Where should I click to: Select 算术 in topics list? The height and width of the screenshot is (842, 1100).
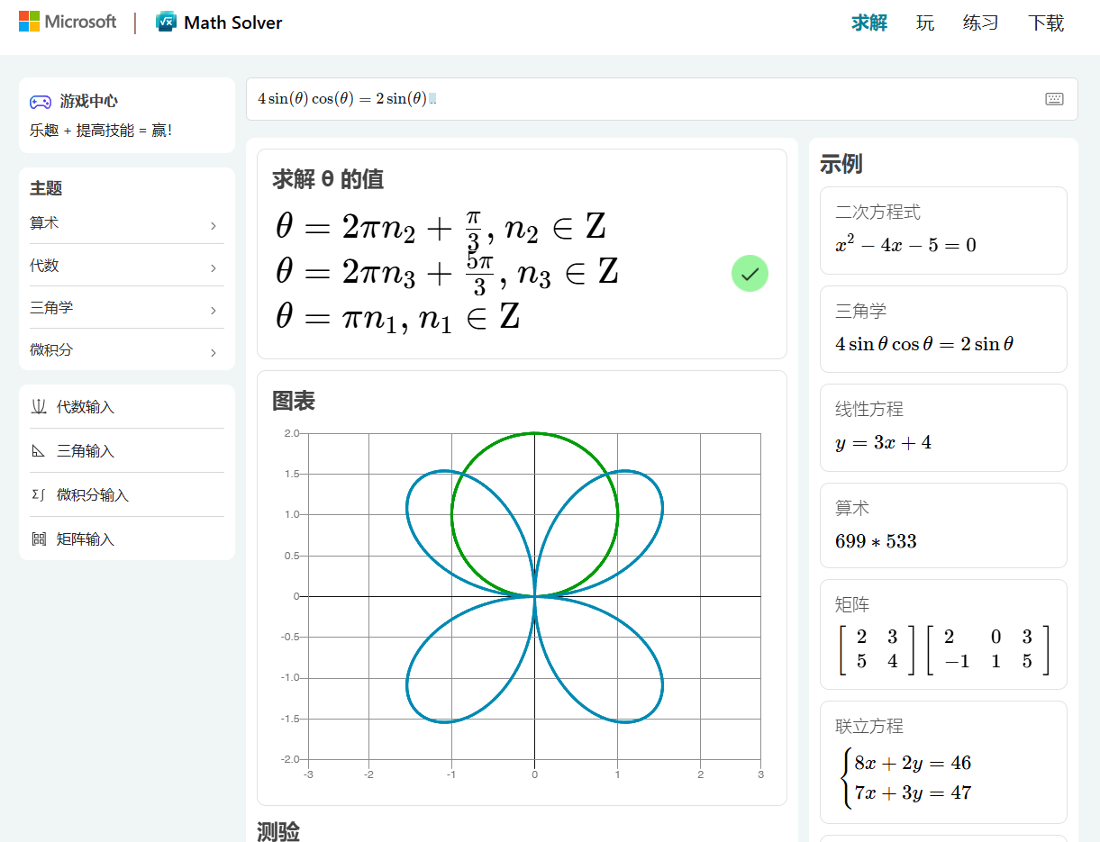(x=127, y=223)
